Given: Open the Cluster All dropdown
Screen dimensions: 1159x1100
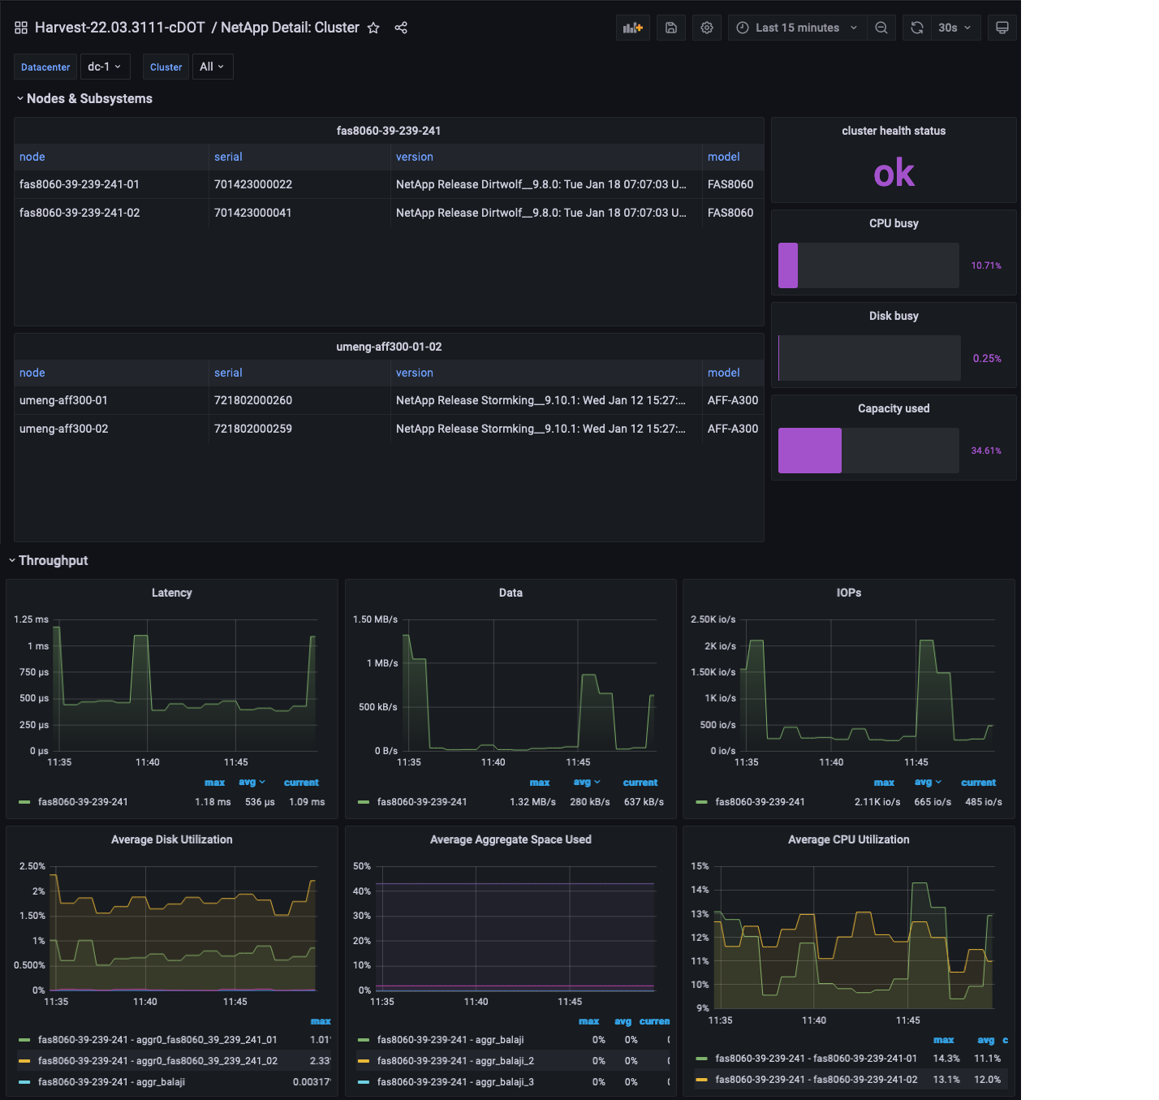Looking at the screenshot, I should click(x=212, y=67).
